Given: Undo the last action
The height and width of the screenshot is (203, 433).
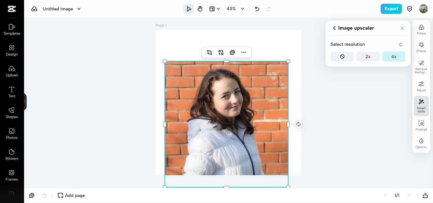Looking at the screenshot, I should coord(257,9).
